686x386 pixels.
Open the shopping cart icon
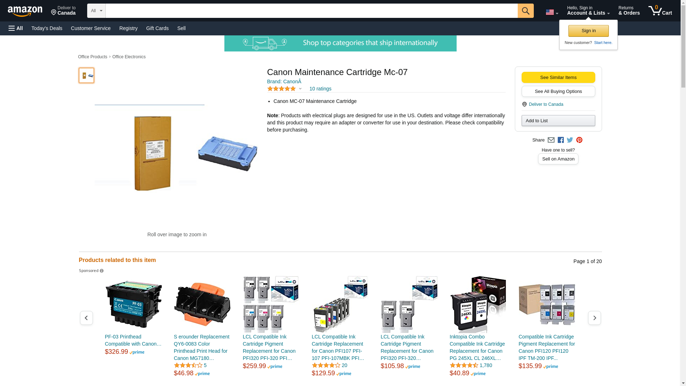(660, 10)
